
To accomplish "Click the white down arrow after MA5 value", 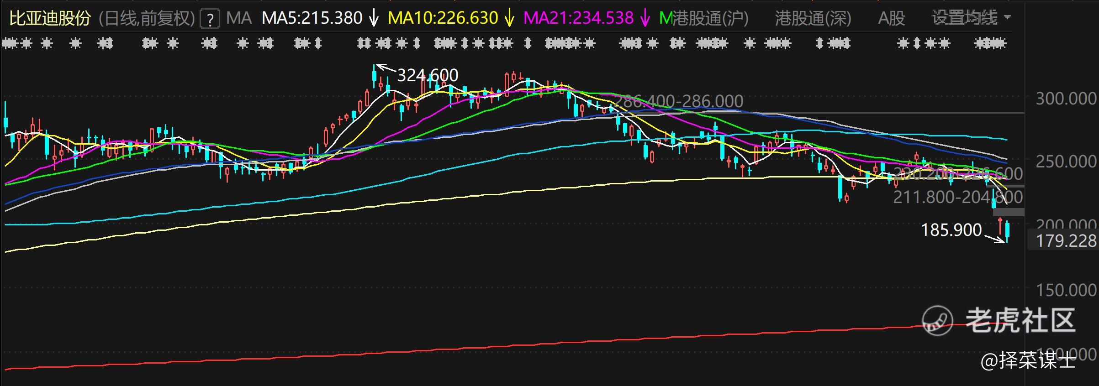I will [374, 18].
